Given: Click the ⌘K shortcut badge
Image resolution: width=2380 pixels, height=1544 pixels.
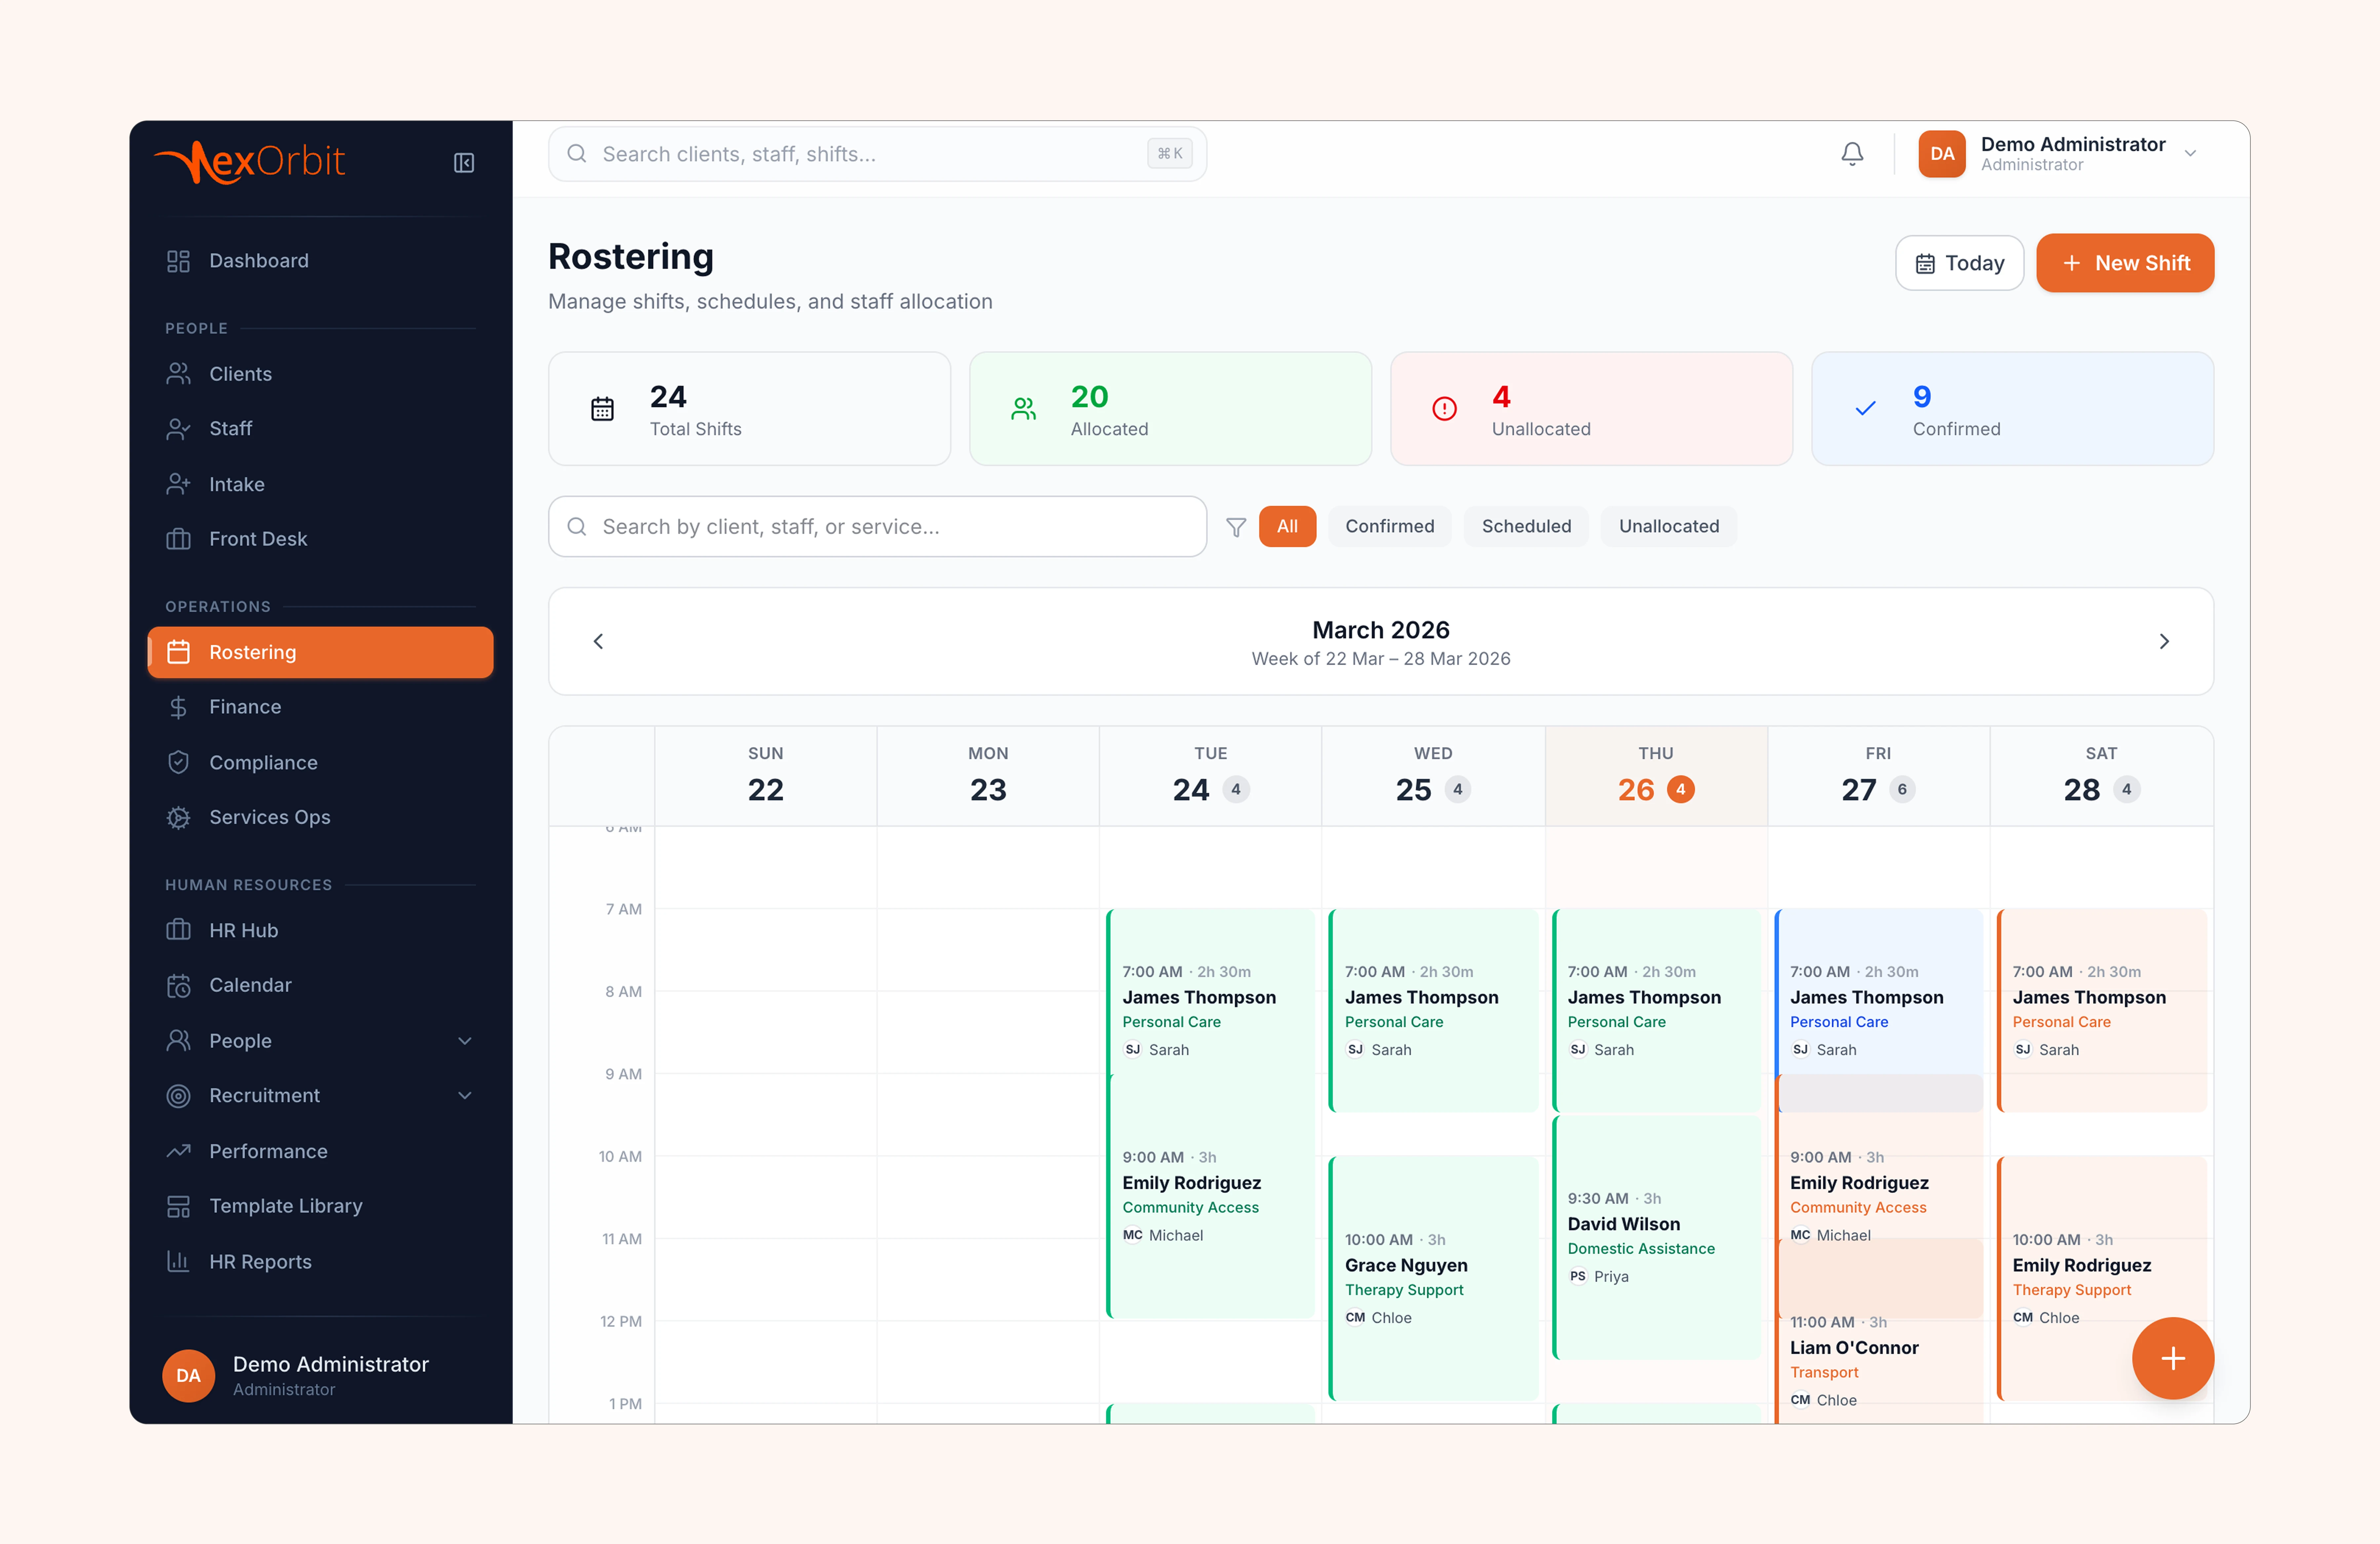Looking at the screenshot, I should point(1170,154).
